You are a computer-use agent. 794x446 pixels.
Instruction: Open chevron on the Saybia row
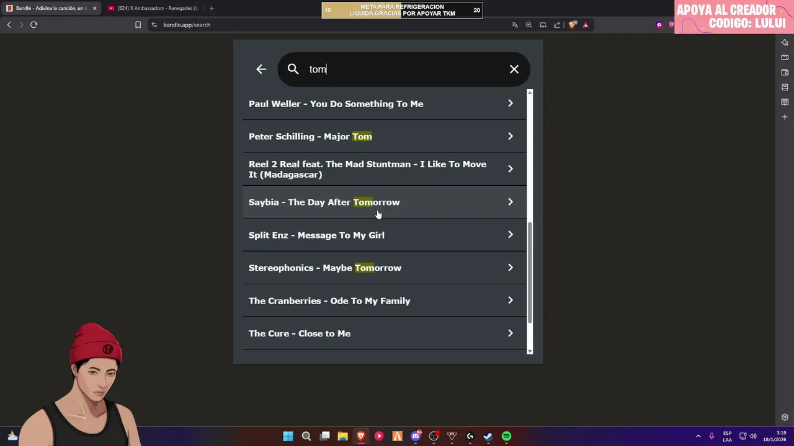pyautogui.click(x=511, y=202)
